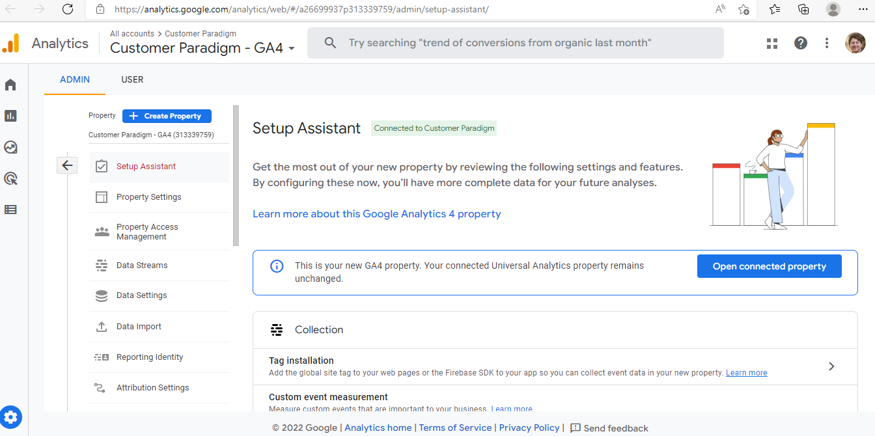Viewport: 875px width, 436px height.
Task: Open the Advertising icon in sidebar
Action: tap(10, 178)
